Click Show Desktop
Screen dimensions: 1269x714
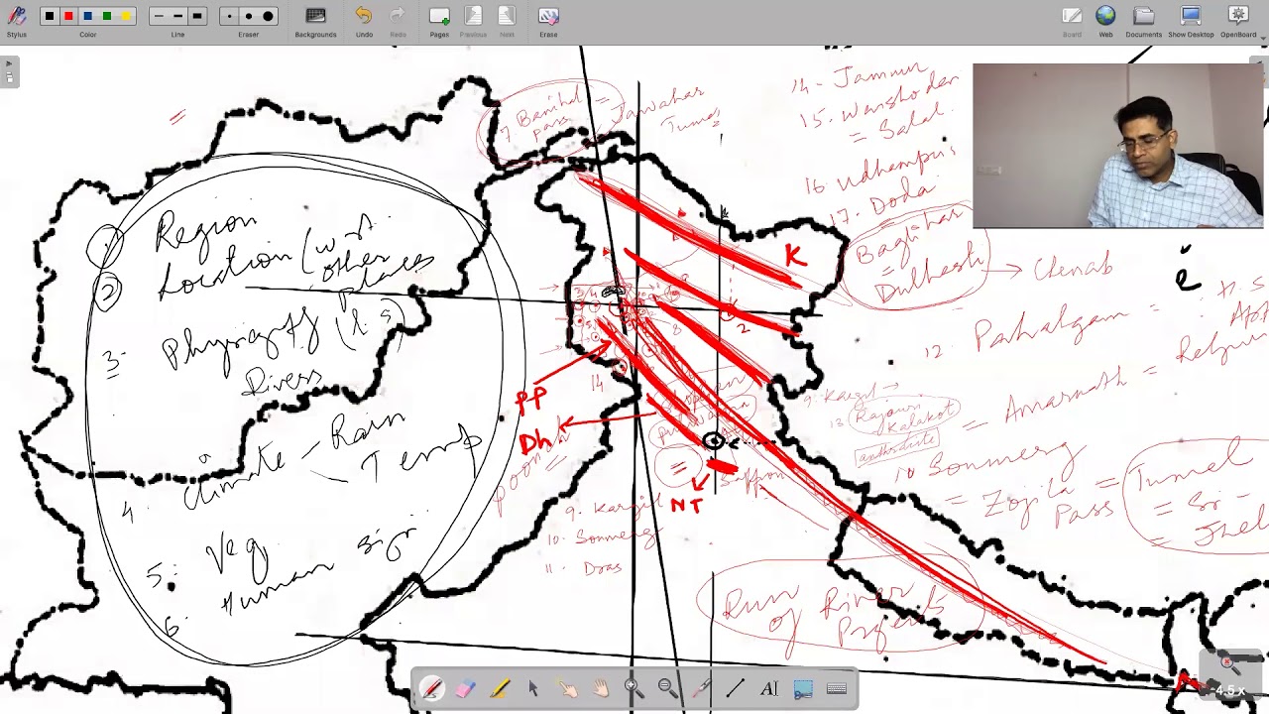coord(1191,20)
